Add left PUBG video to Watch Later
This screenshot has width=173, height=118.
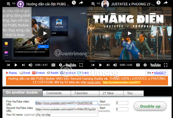[74, 3]
